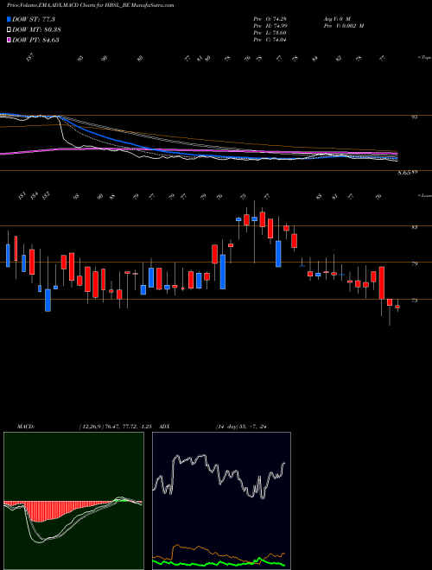Viewport: 432px width, 570px height.
Task: Click the 'Pre O: 74.28' open value
Action: (x=270, y=19)
